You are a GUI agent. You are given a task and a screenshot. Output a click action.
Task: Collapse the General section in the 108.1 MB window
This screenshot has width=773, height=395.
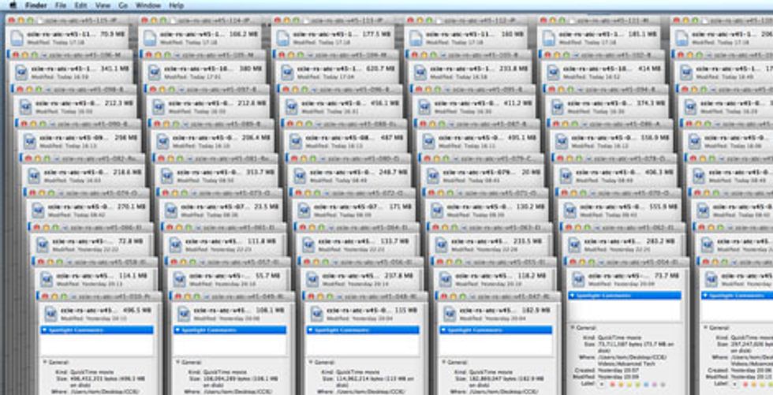(177, 363)
